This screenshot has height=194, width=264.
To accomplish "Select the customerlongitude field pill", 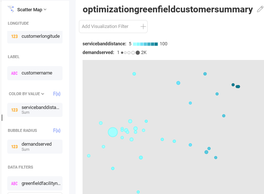I will click(35, 37).
